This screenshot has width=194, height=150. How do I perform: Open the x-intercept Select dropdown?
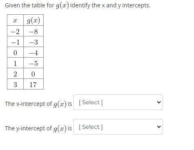point(118,102)
